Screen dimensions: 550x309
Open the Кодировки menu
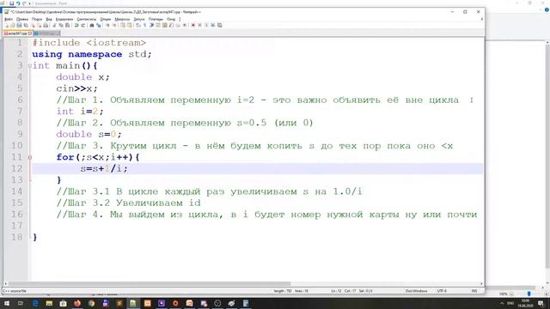[x=64, y=19]
